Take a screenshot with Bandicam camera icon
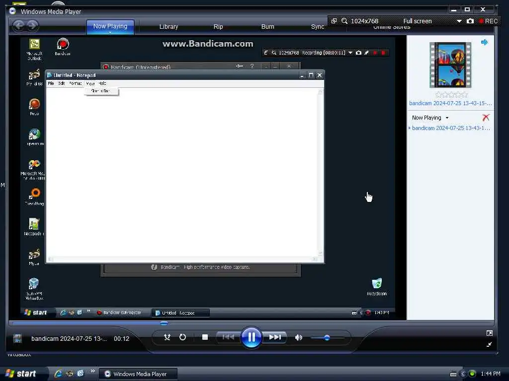The image size is (509, 381). point(470,21)
